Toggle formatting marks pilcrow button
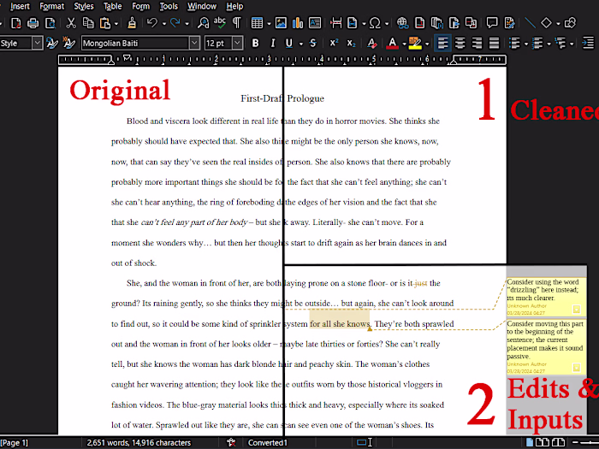Viewport: 599px width, 449px height. coord(236,23)
